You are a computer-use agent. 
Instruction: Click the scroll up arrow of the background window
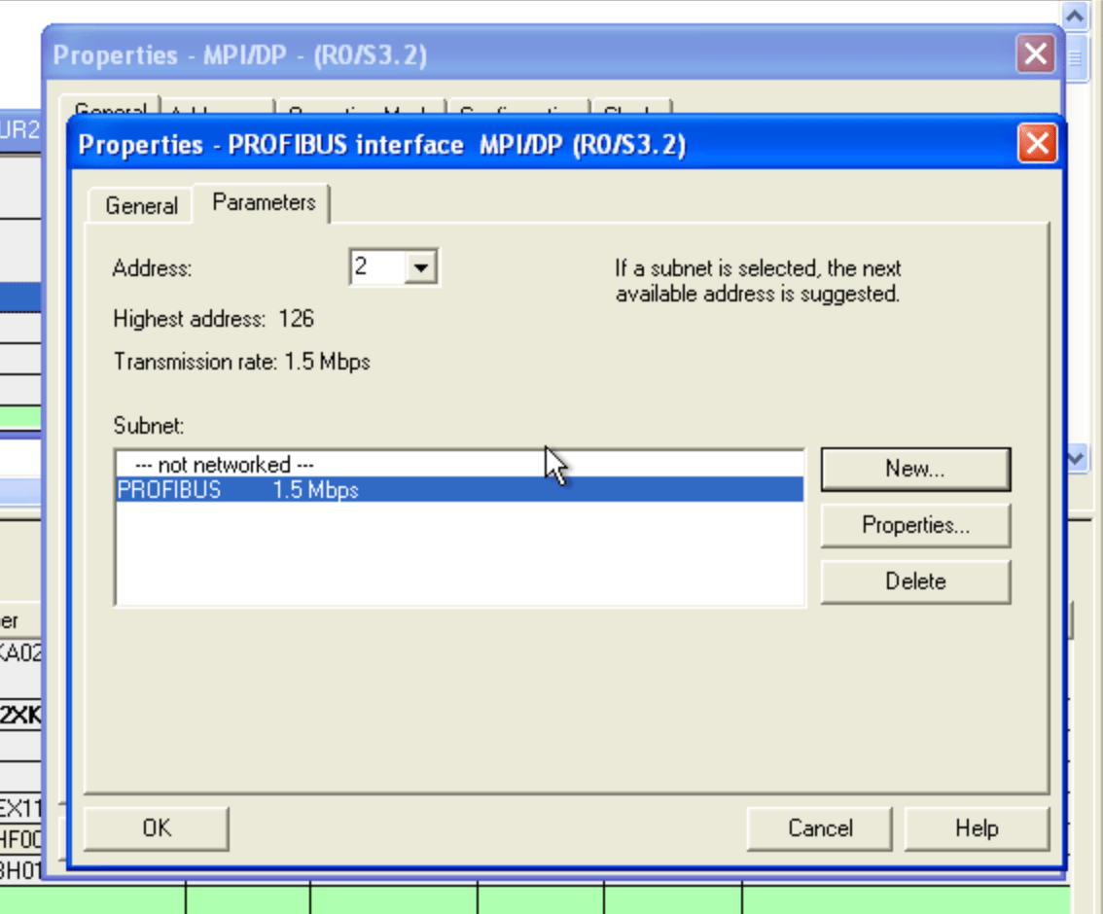click(x=1075, y=16)
